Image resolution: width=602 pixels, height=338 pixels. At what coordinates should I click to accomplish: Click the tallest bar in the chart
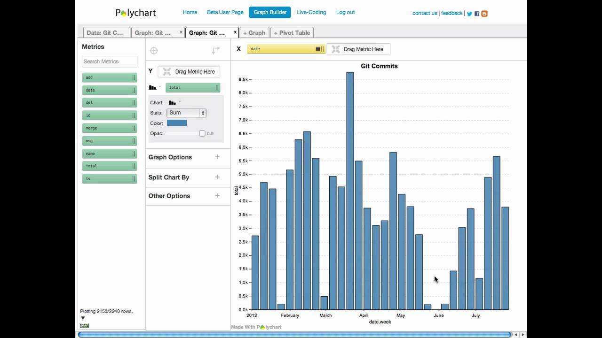pyautogui.click(x=350, y=191)
